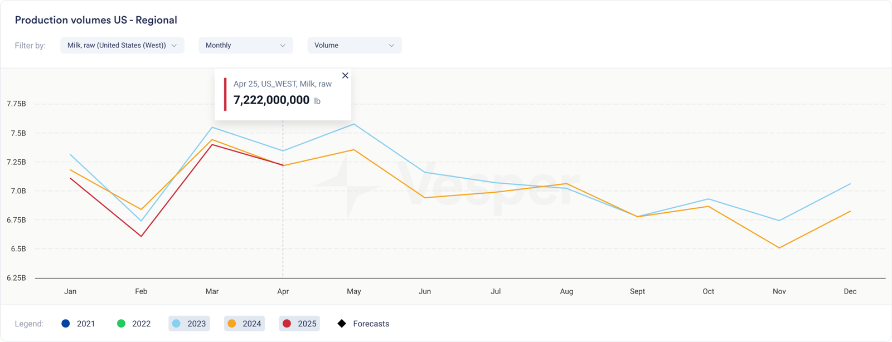Click the chevron on Volume dropdown
The height and width of the screenshot is (342, 892).
[391, 46]
